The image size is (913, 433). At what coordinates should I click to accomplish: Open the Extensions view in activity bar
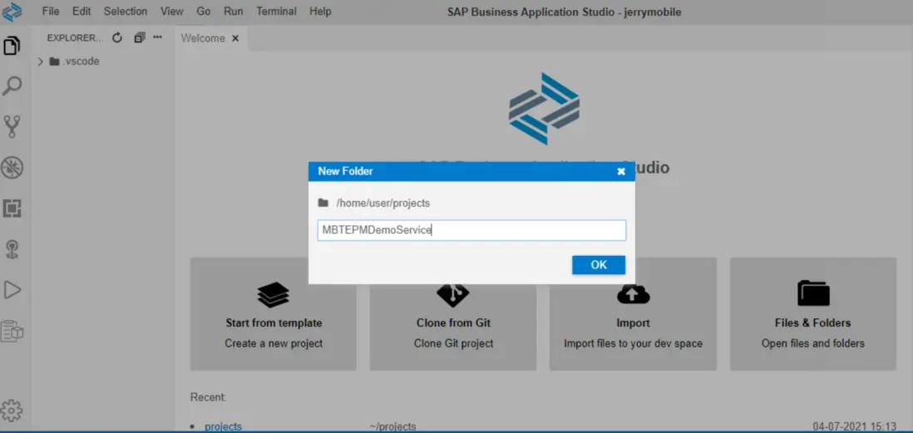pyautogui.click(x=12, y=208)
